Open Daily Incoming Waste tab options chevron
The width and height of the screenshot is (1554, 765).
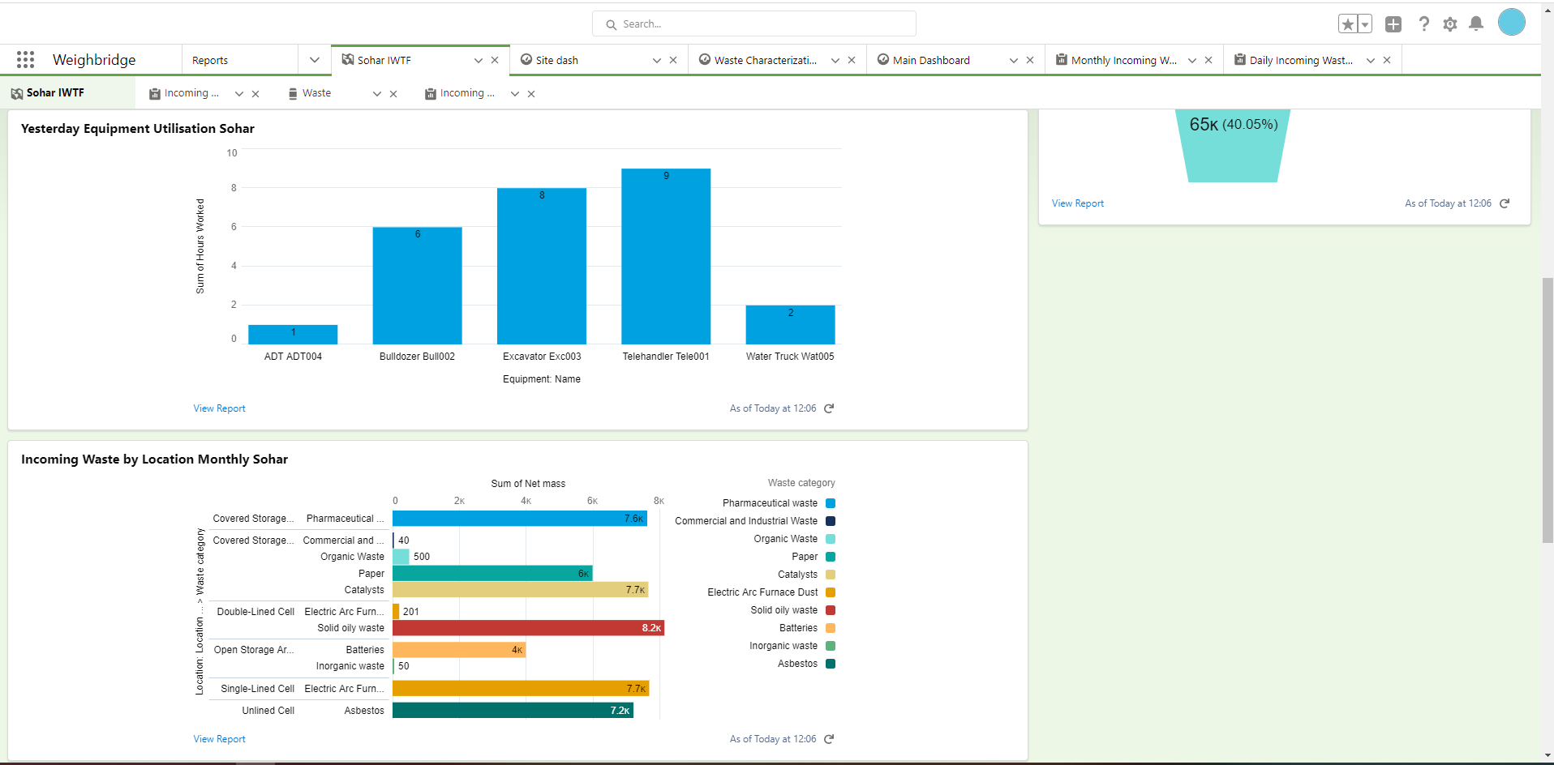[x=1371, y=60]
